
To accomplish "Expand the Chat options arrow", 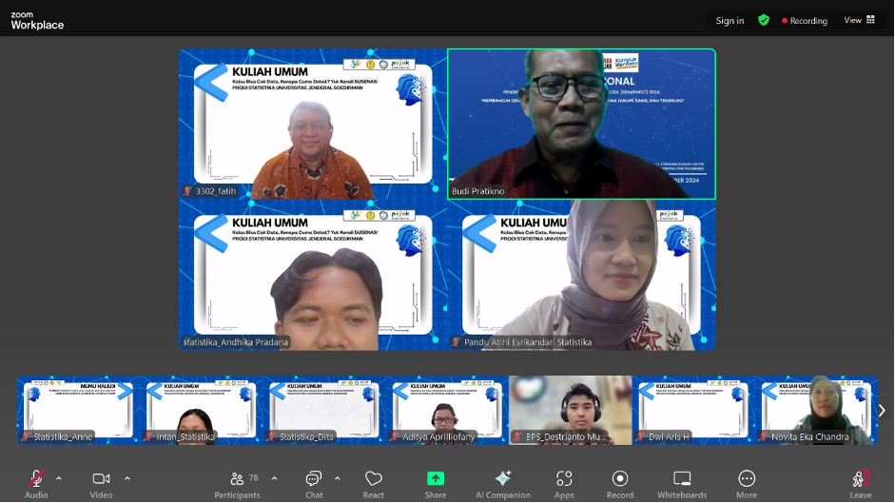I will (x=338, y=478).
